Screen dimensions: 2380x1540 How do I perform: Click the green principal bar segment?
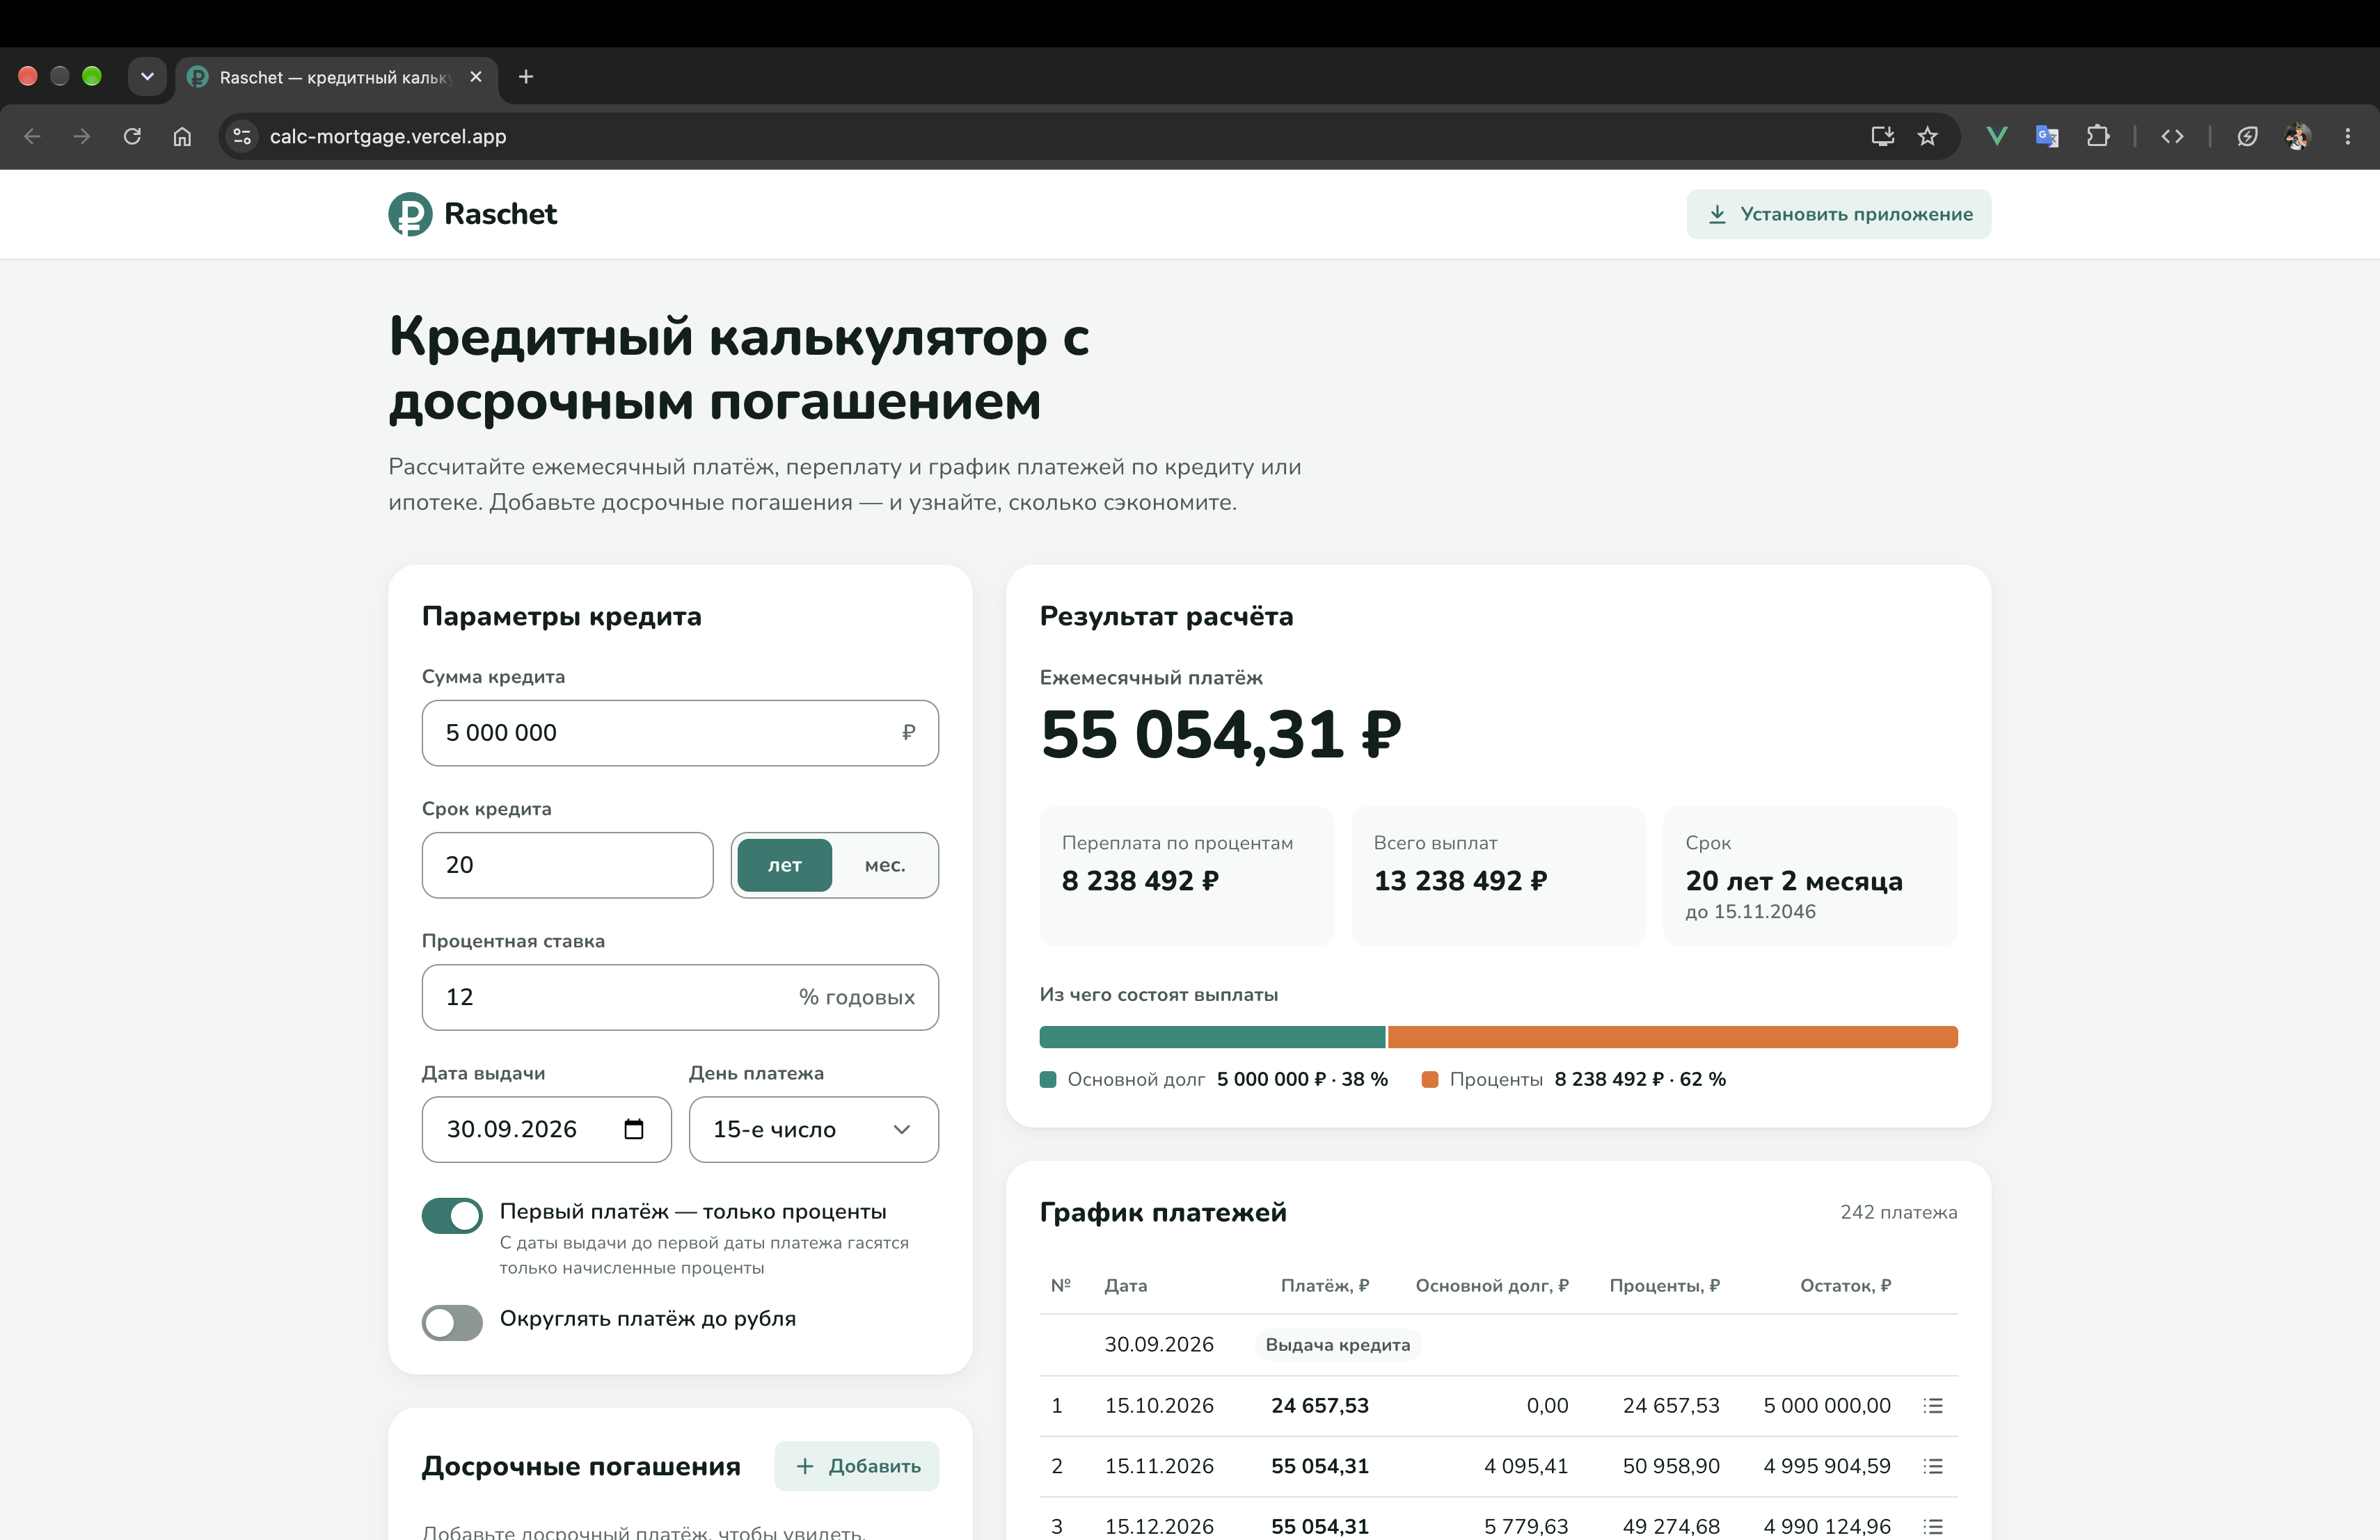point(1212,1037)
